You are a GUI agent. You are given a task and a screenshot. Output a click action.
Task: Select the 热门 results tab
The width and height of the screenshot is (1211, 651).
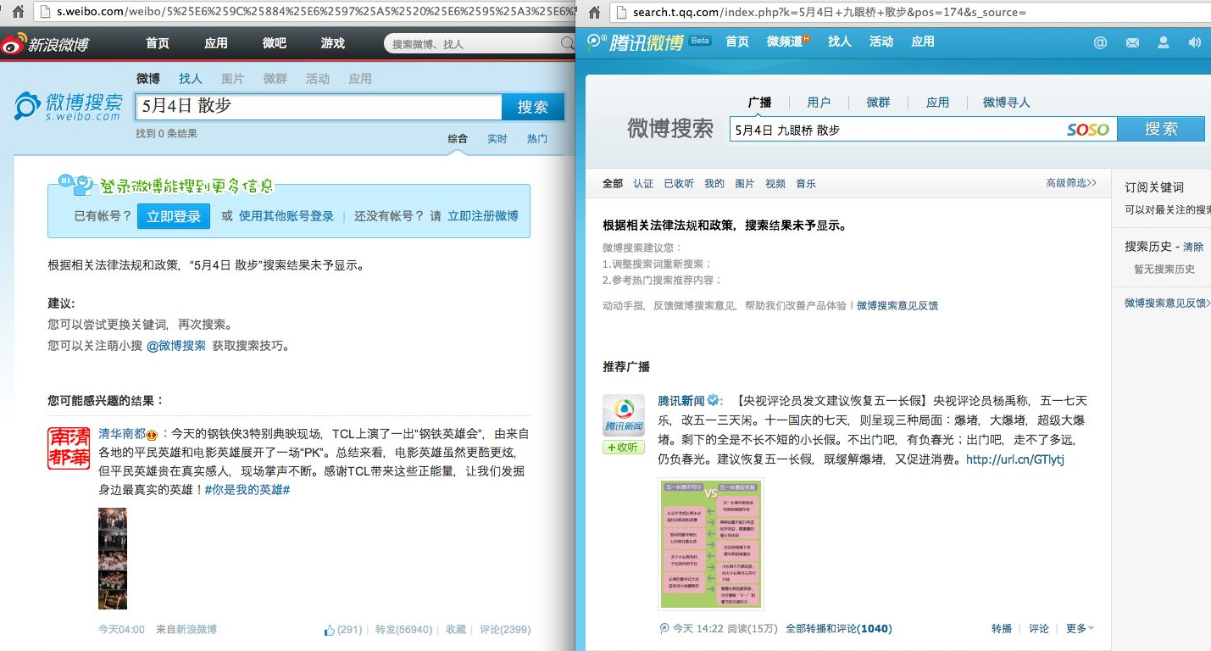[537, 139]
